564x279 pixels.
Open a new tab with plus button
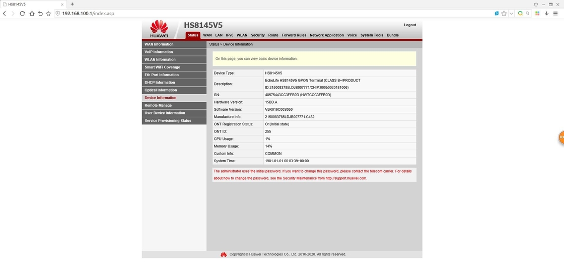pos(73,4)
